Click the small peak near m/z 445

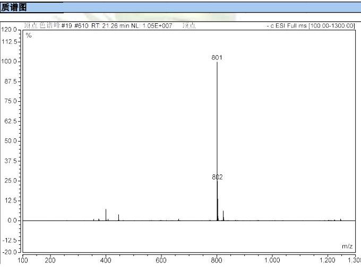pyautogui.click(x=118, y=217)
